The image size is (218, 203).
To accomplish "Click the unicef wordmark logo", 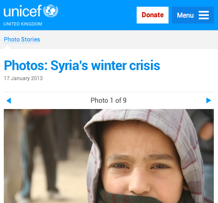I will [x=23, y=11].
